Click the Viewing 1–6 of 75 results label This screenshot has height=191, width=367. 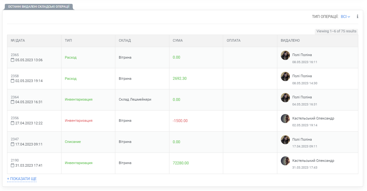(x=336, y=31)
